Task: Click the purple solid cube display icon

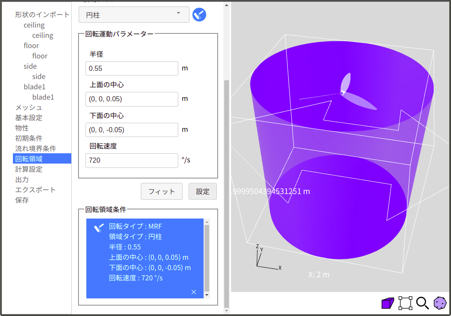Action: coord(387,303)
